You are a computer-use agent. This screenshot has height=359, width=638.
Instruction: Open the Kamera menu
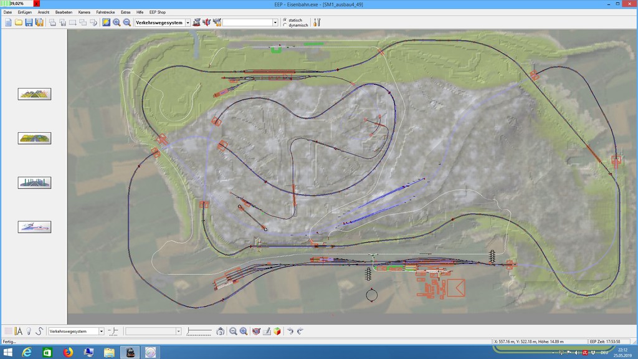(84, 12)
